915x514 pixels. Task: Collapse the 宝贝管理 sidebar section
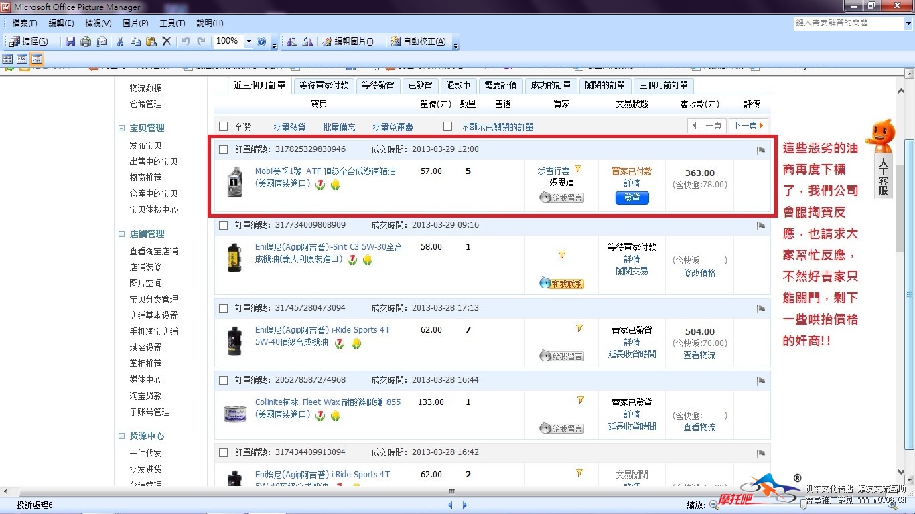pos(123,128)
